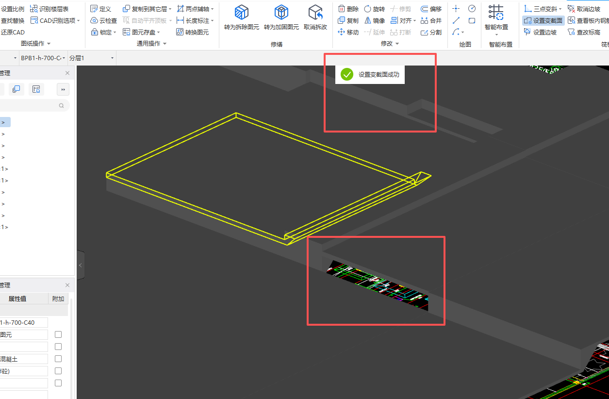Image resolution: width=609 pixels, height=399 pixels.
Task: Select 长度标注 dimension tool
Action: (x=195, y=20)
